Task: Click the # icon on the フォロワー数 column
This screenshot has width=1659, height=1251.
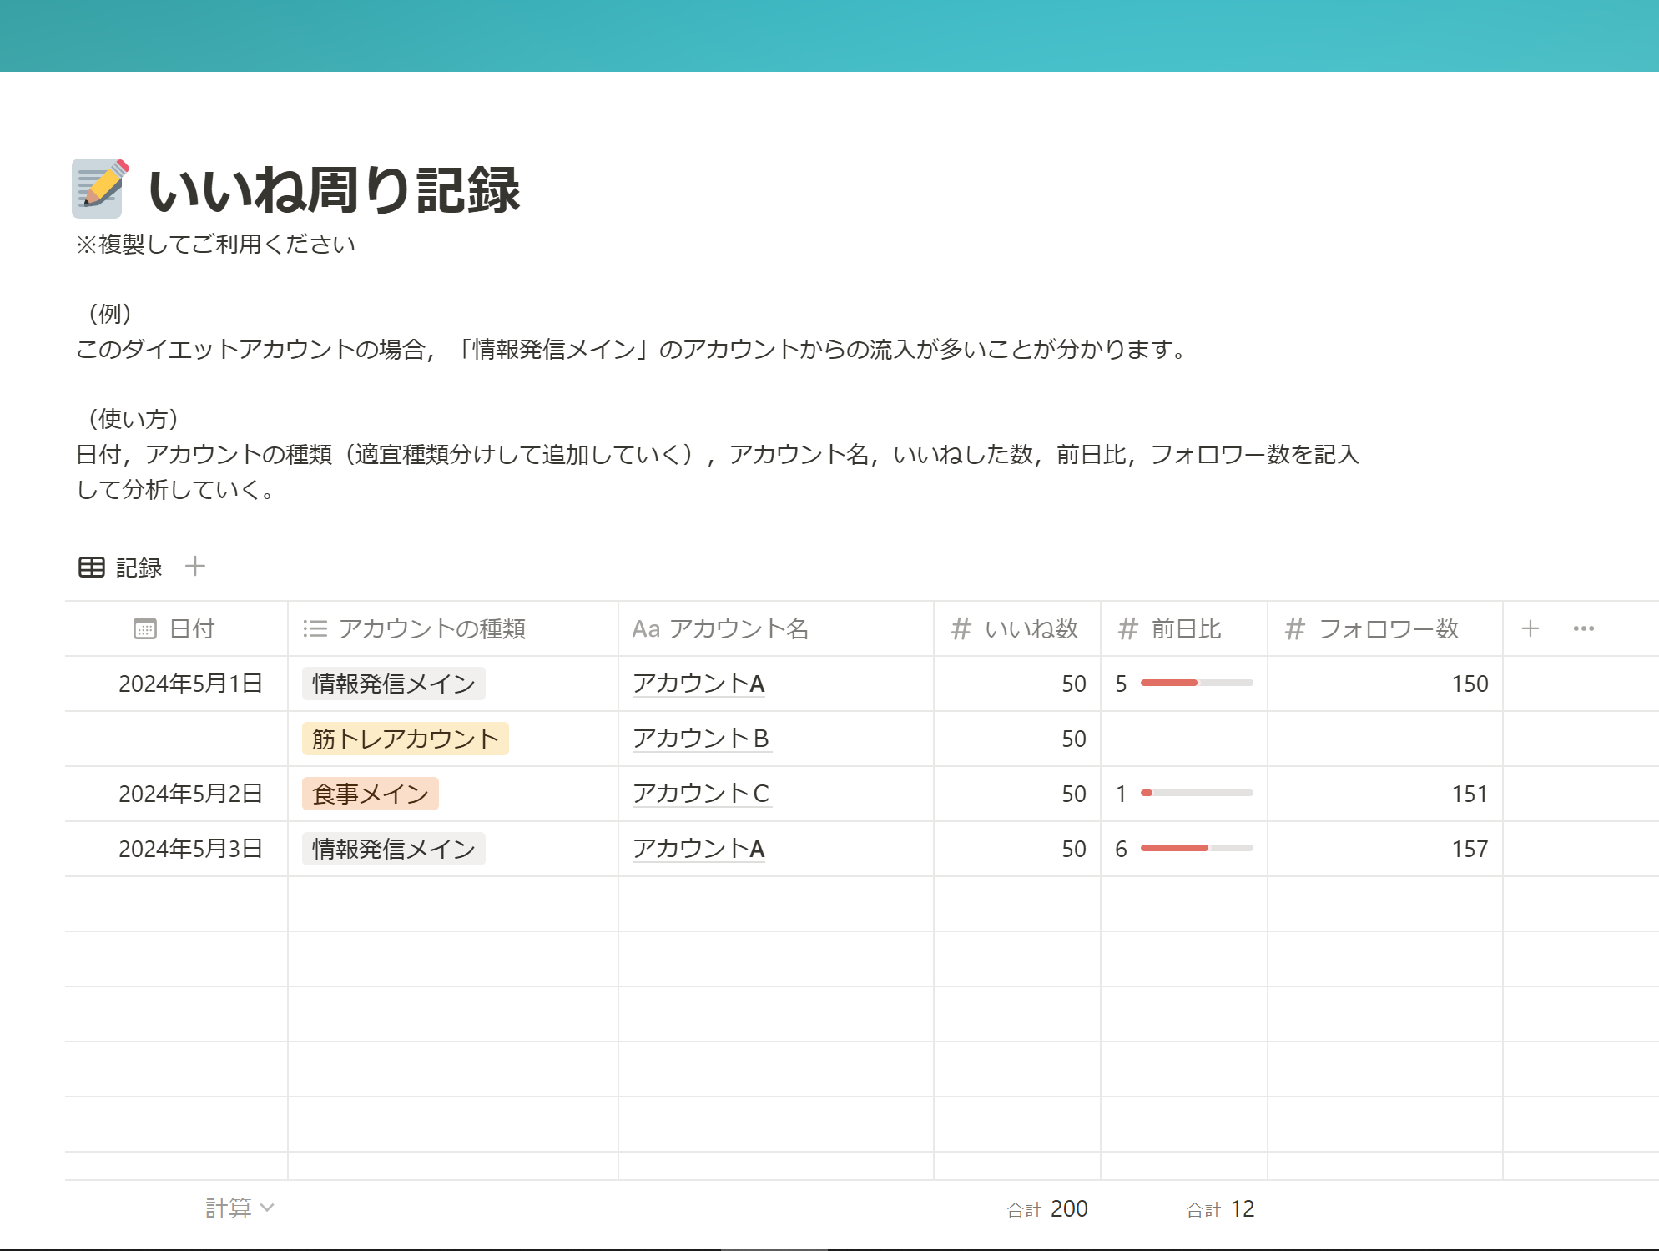Action: 1297,629
